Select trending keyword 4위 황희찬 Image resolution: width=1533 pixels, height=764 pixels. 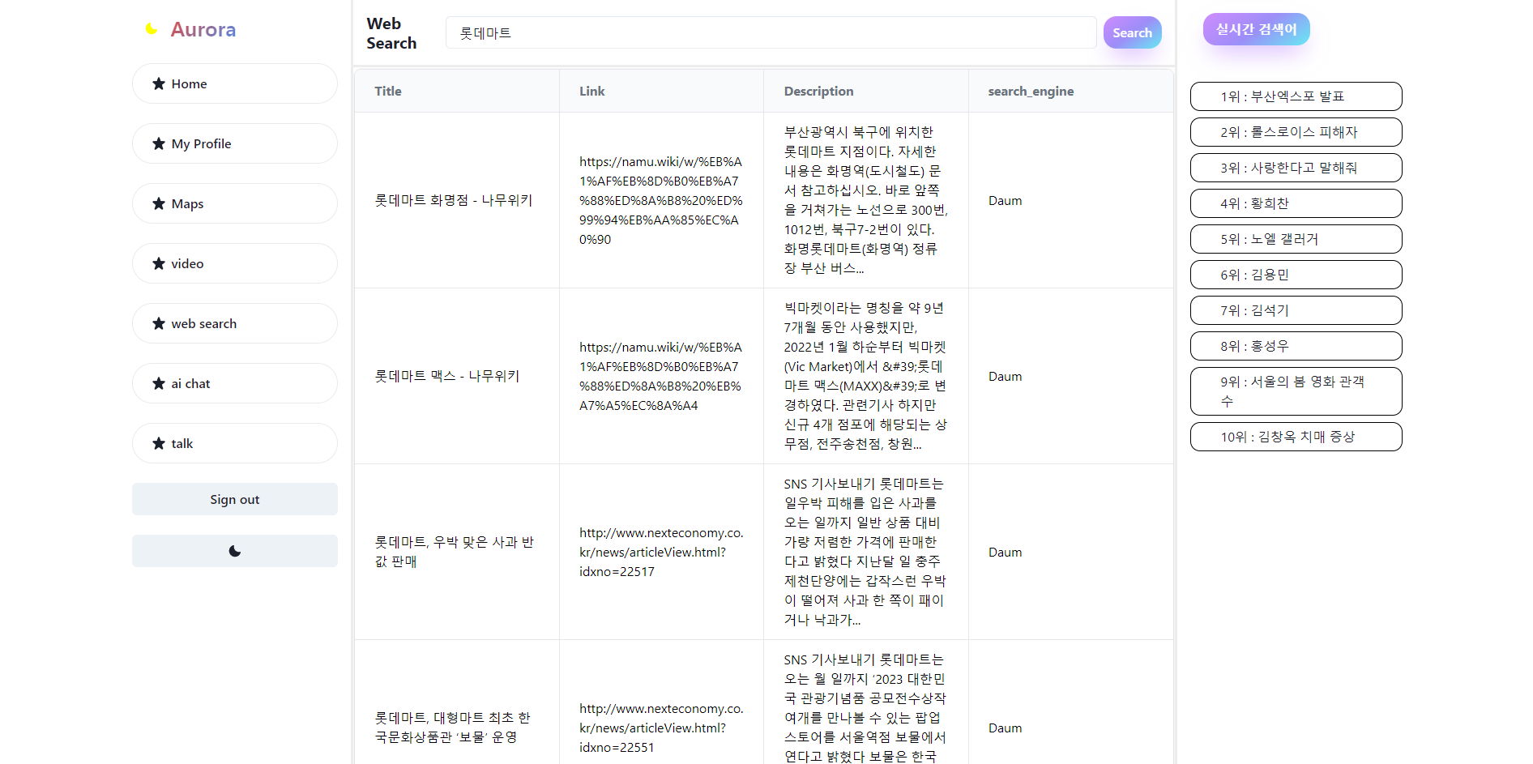1296,203
